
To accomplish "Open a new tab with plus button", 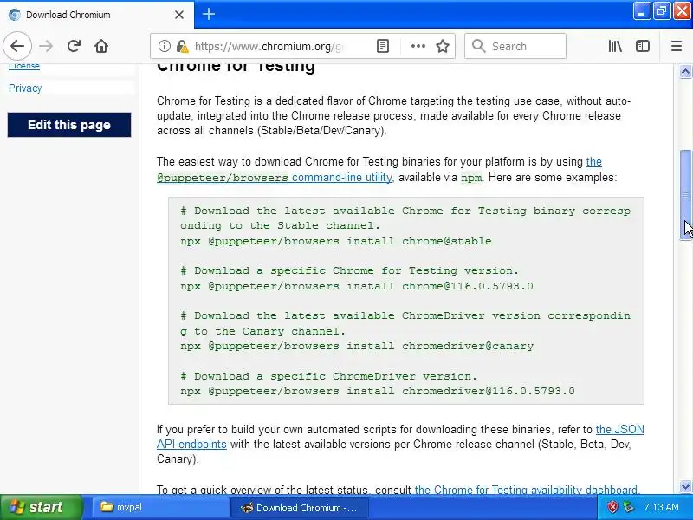I will (209, 14).
